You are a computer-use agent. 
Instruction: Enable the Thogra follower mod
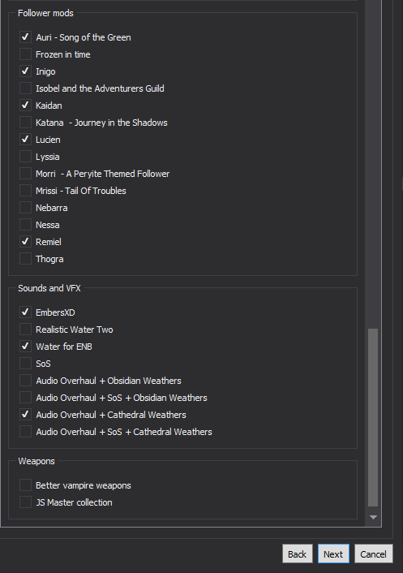tap(25, 259)
